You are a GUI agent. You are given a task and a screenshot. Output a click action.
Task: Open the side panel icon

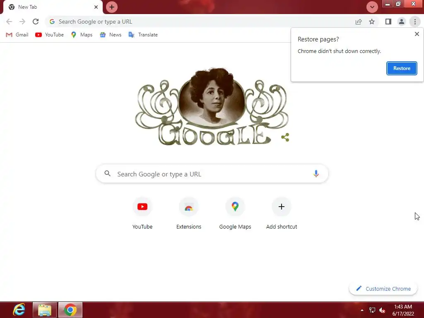point(388,22)
